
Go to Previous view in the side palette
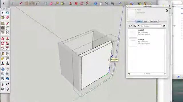pyautogui.click(x=7, y=78)
